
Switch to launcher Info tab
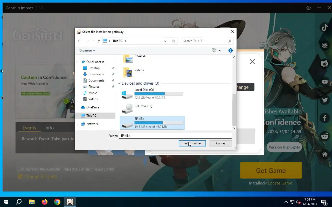coord(50,128)
